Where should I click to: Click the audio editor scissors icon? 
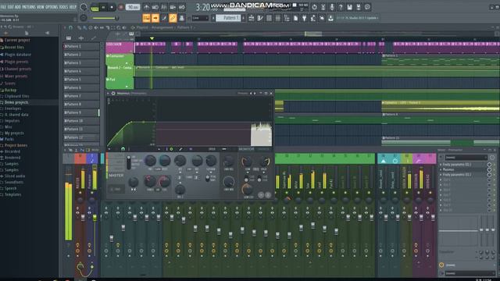tap(323, 7)
